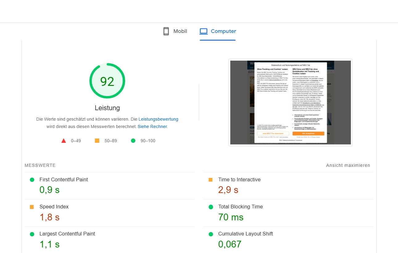
Task: Click Ansicht maximieren
Action: tap(348, 165)
